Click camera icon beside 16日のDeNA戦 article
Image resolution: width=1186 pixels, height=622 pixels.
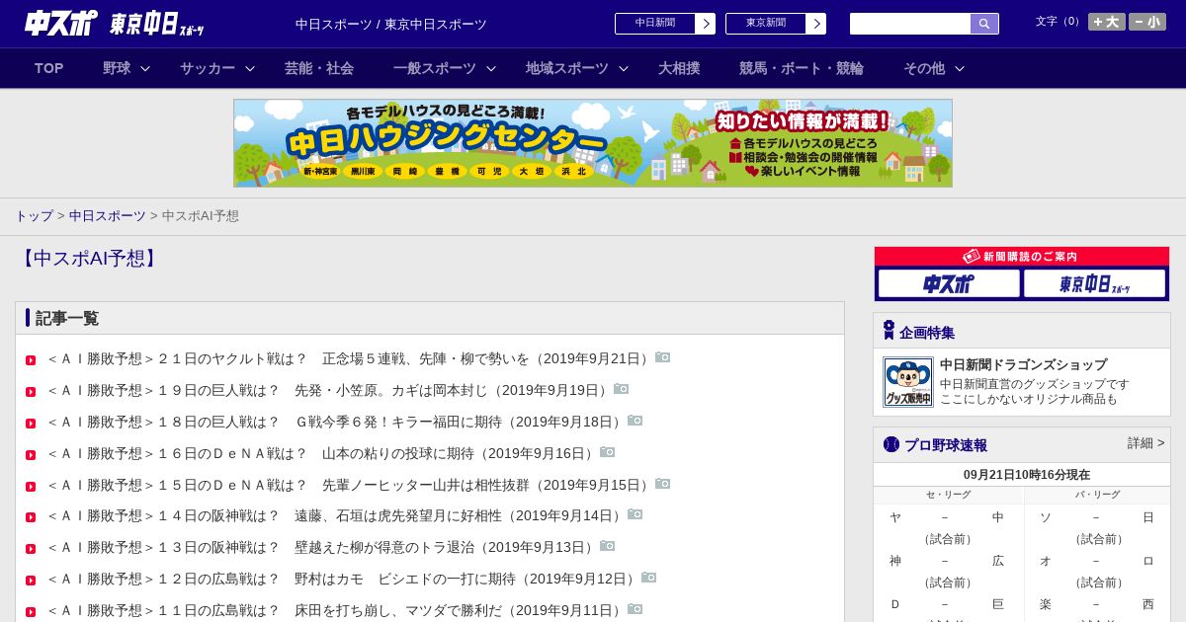click(x=608, y=452)
